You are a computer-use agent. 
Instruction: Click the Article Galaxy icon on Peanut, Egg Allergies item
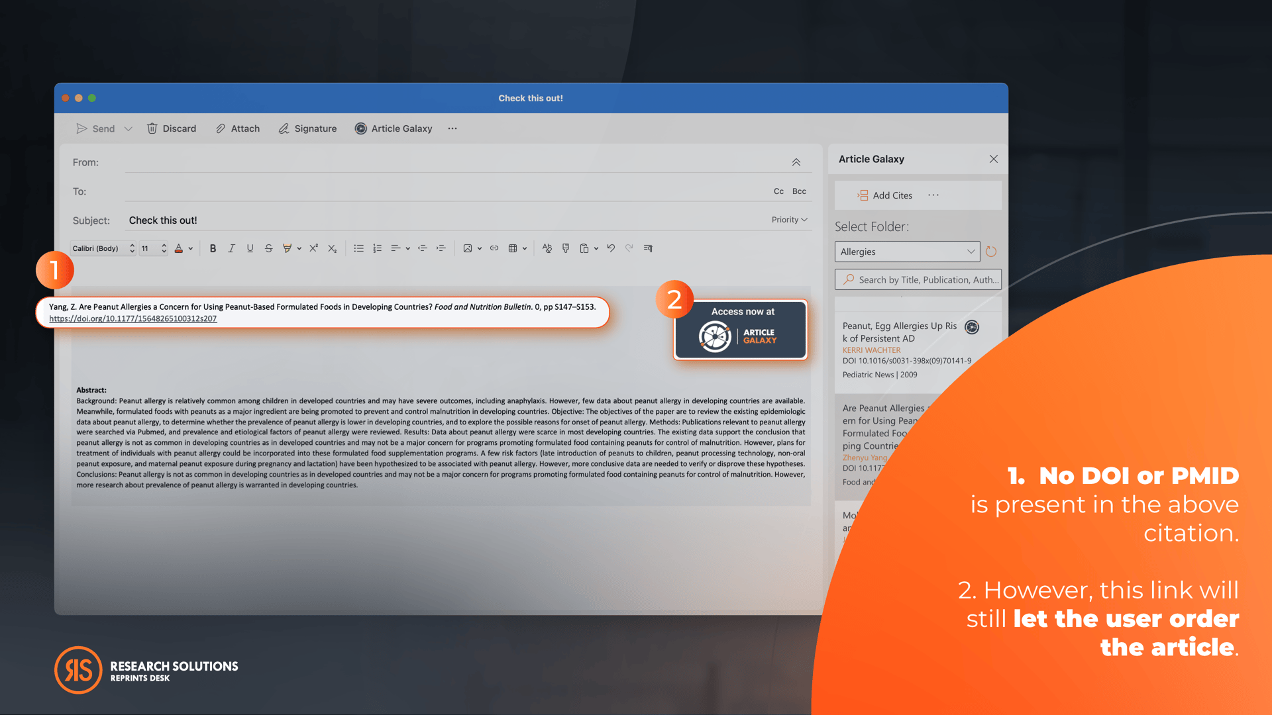(x=972, y=326)
